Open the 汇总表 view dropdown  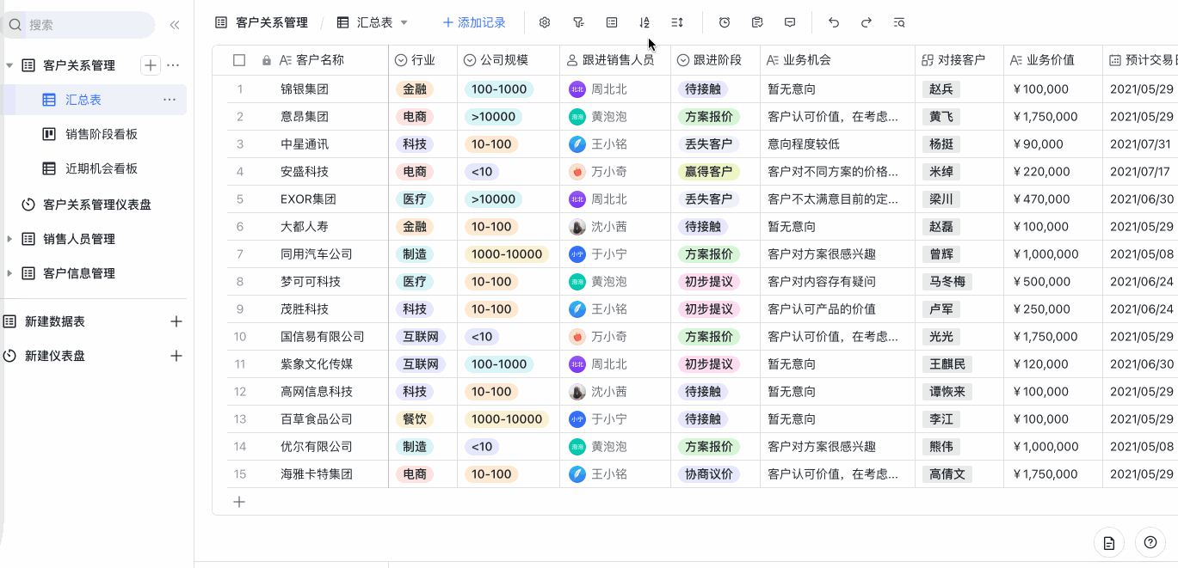tap(404, 22)
